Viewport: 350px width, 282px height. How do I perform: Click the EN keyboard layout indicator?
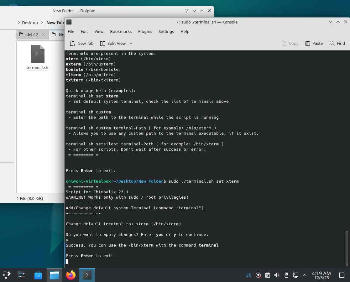click(248, 275)
